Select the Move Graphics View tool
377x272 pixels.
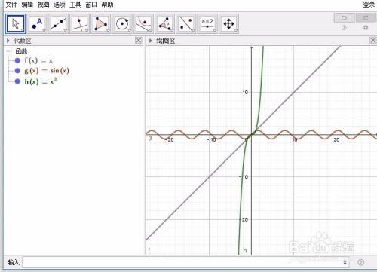pyautogui.click(x=228, y=24)
